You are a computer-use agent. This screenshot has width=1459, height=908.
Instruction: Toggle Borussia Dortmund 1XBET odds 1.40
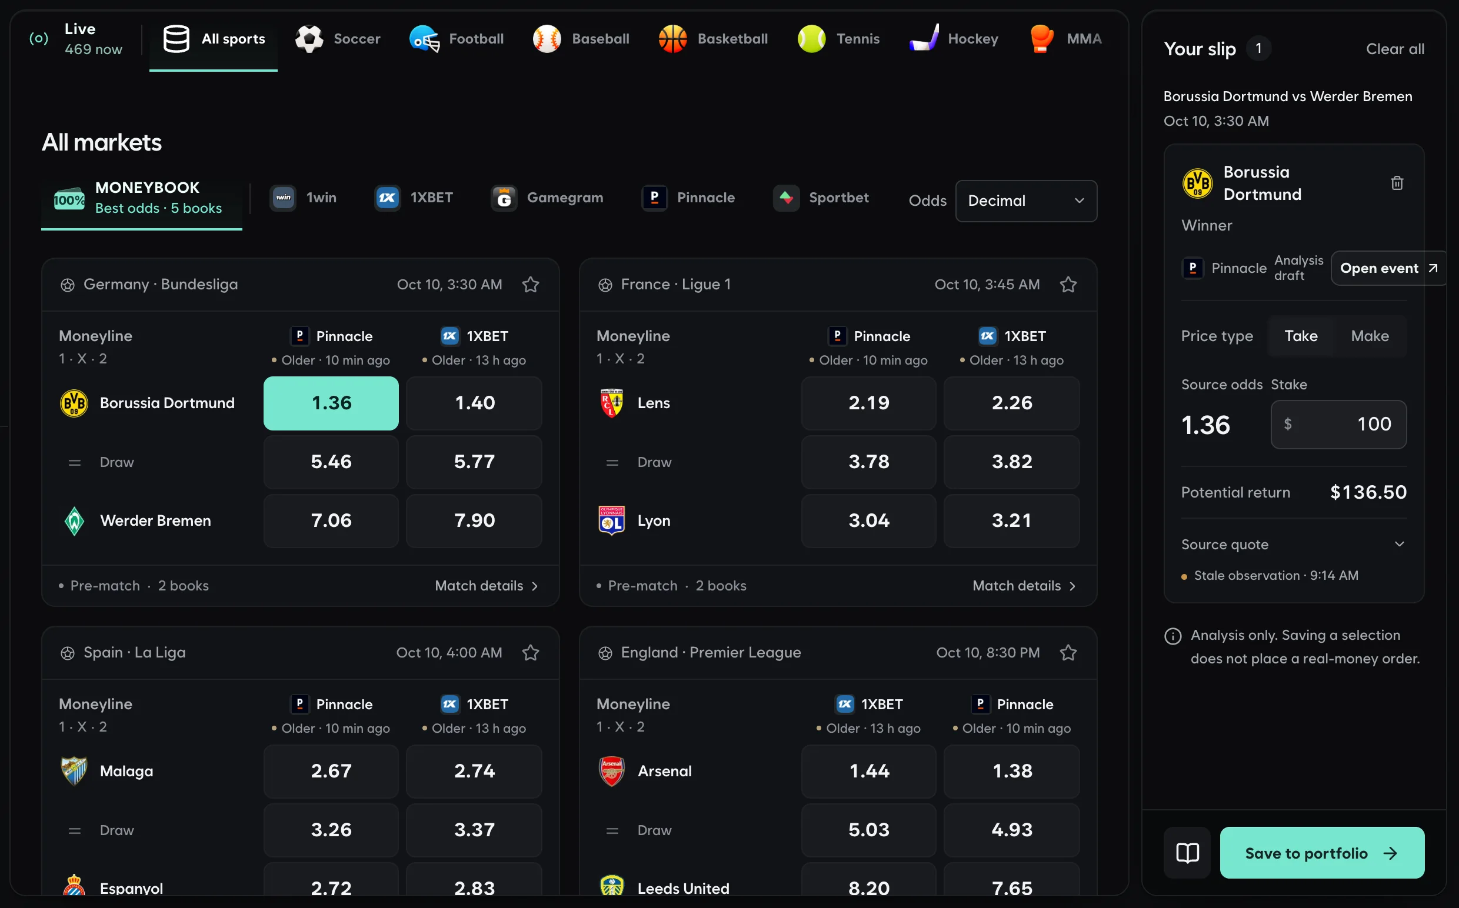[x=474, y=403]
